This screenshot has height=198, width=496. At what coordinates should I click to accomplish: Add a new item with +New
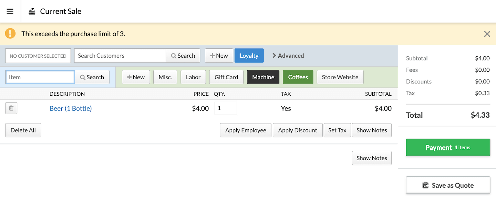136,77
